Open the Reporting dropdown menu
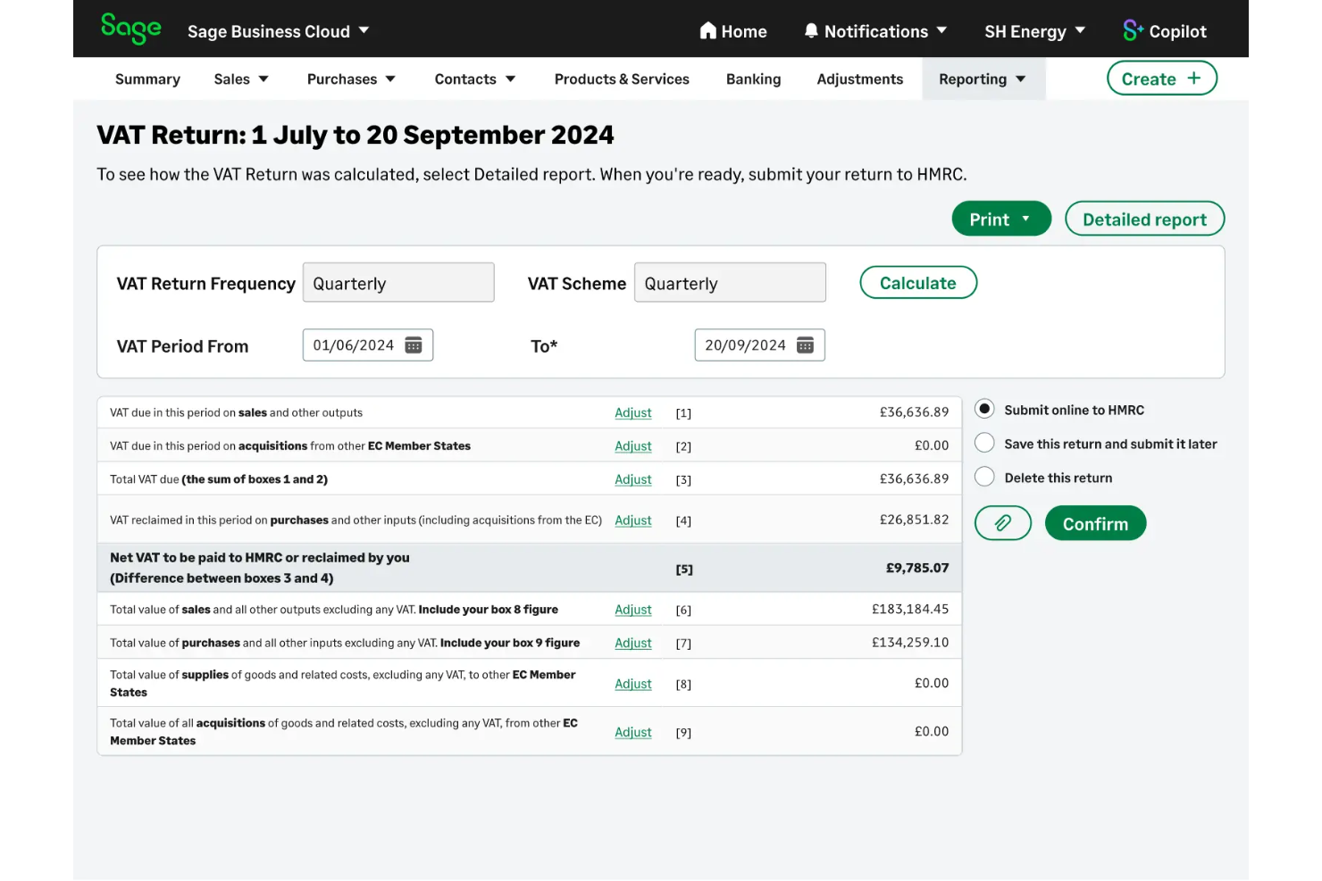Screen dimensions: 1322x881 (x=983, y=79)
